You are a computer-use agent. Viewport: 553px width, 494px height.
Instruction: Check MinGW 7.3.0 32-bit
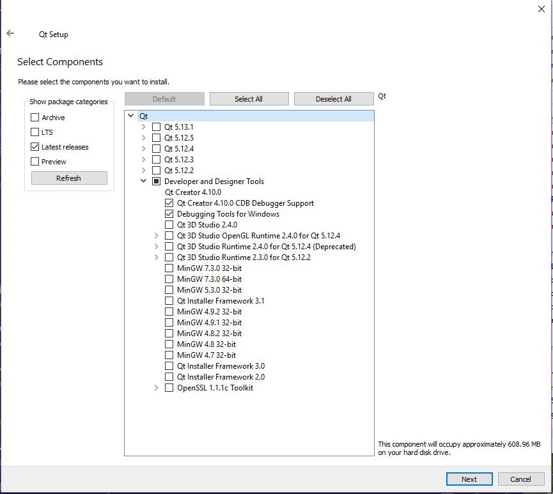(x=169, y=268)
